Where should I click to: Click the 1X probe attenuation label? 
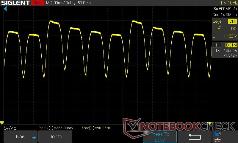(217, 50)
